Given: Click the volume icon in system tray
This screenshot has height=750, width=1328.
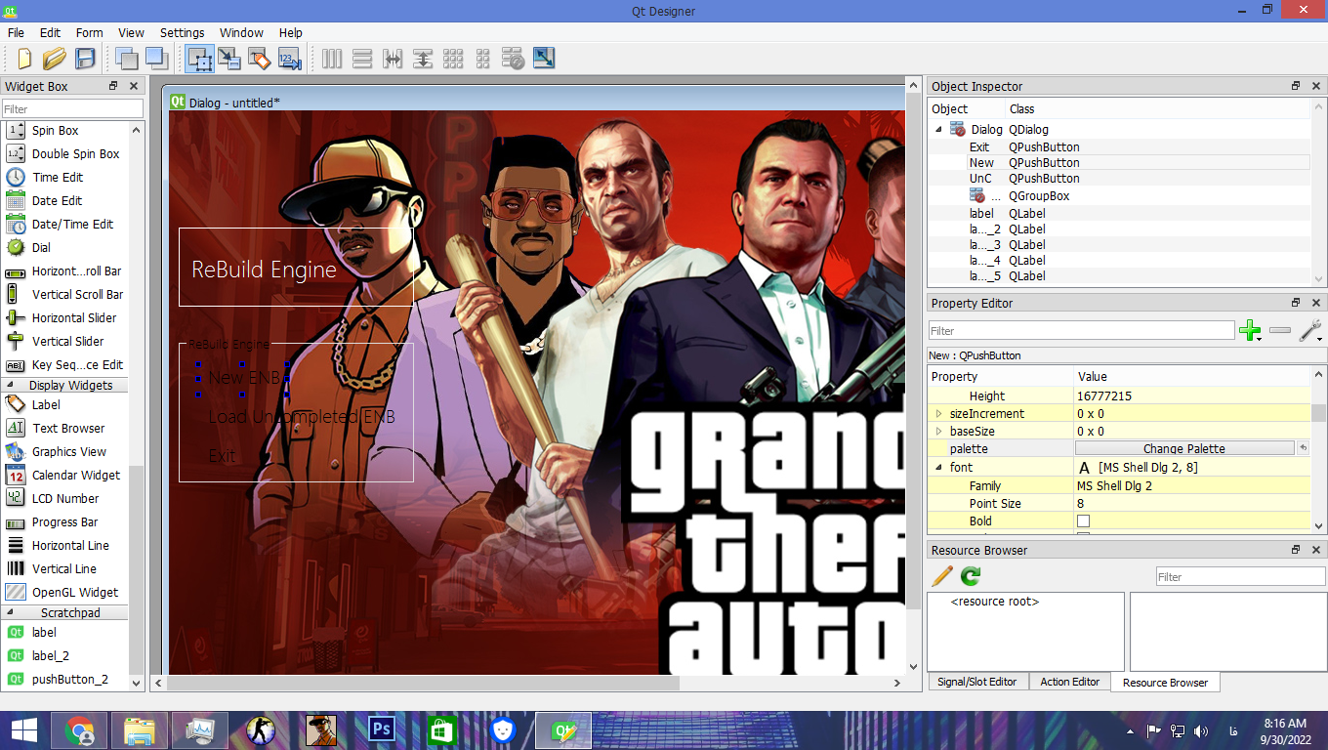Looking at the screenshot, I should tap(1201, 730).
